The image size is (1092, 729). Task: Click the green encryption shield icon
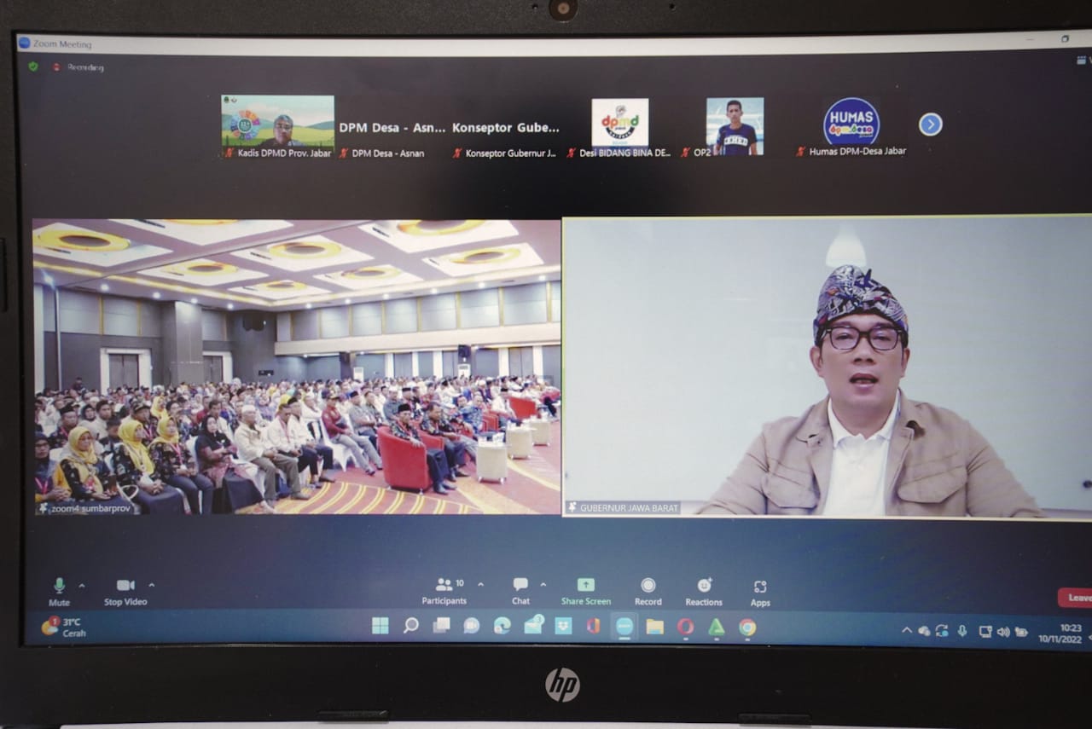point(33,67)
